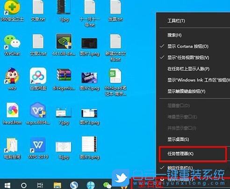Select the diskgenius archive icon

tap(64, 79)
